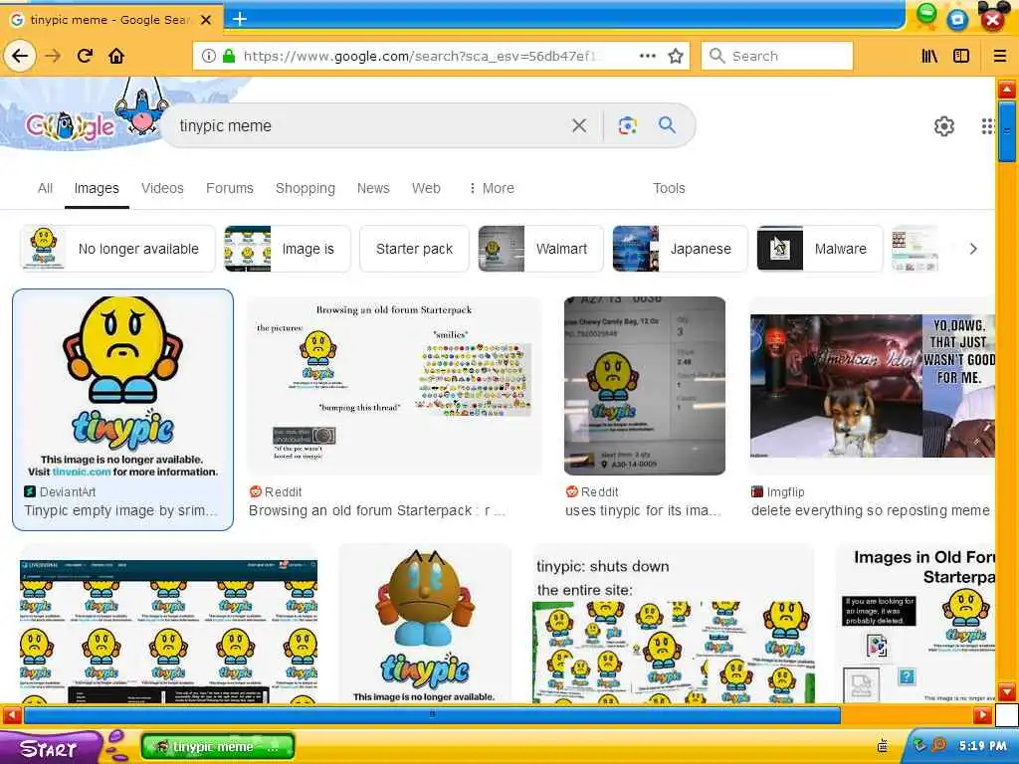Open the Web results tab
The image size is (1019, 764).
426,188
